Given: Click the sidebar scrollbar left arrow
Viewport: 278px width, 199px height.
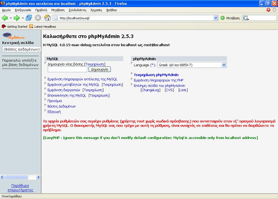Looking at the screenshot, I should [2, 177].
